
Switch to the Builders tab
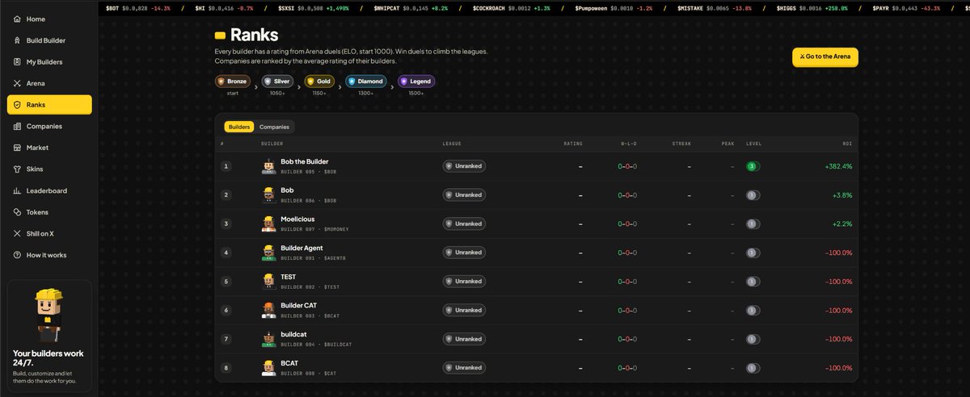[x=239, y=127]
